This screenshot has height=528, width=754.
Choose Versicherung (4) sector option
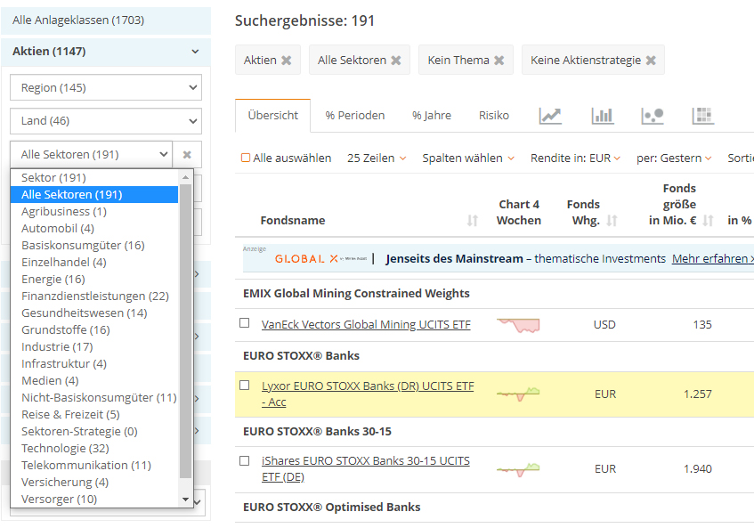(94, 483)
